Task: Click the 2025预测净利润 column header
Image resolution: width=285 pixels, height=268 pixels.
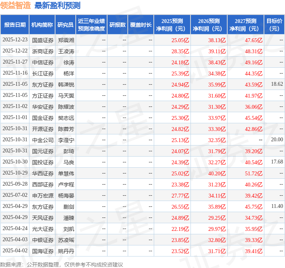Action: click(x=172, y=25)
